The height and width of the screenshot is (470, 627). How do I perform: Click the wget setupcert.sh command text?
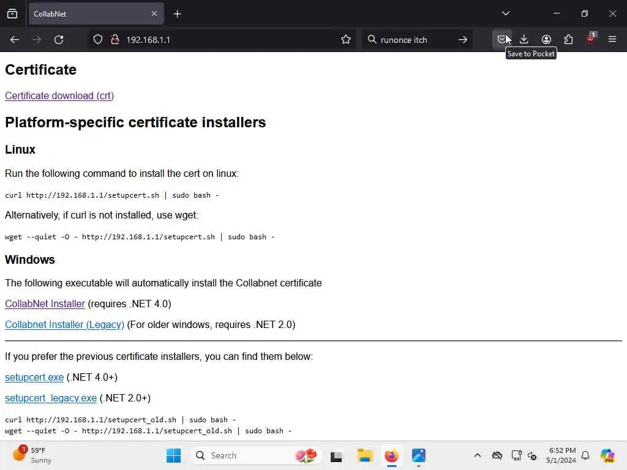[140, 237]
